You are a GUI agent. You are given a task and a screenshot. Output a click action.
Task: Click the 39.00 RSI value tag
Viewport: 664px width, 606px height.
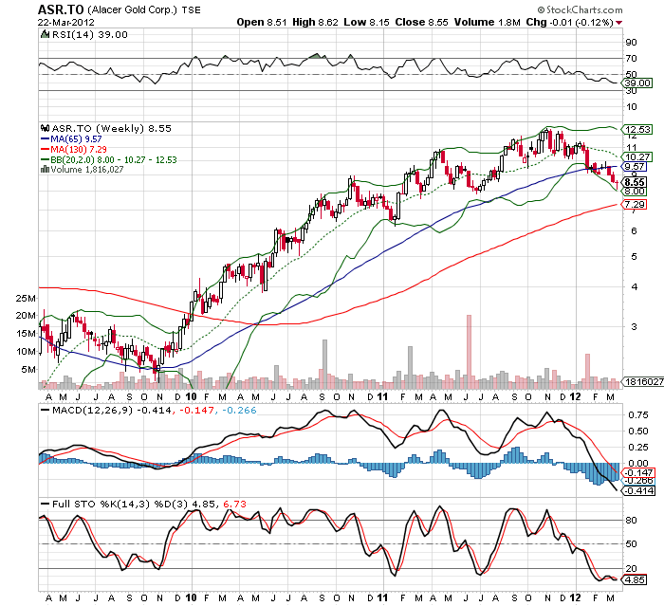pyautogui.click(x=636, y=83)
